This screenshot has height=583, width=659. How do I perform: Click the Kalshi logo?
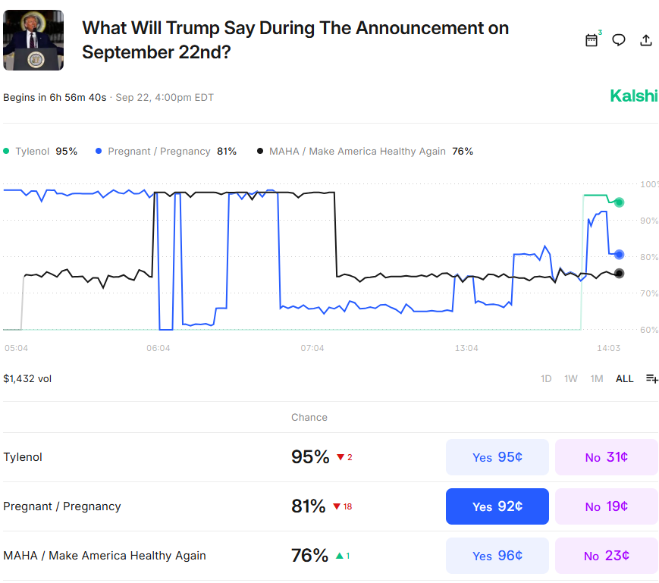click(633, 96)
